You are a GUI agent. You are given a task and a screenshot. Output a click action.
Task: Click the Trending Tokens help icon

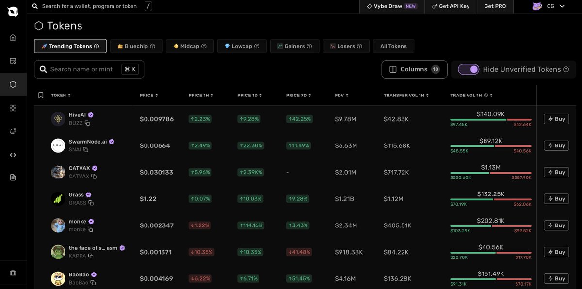pos(97,47)
